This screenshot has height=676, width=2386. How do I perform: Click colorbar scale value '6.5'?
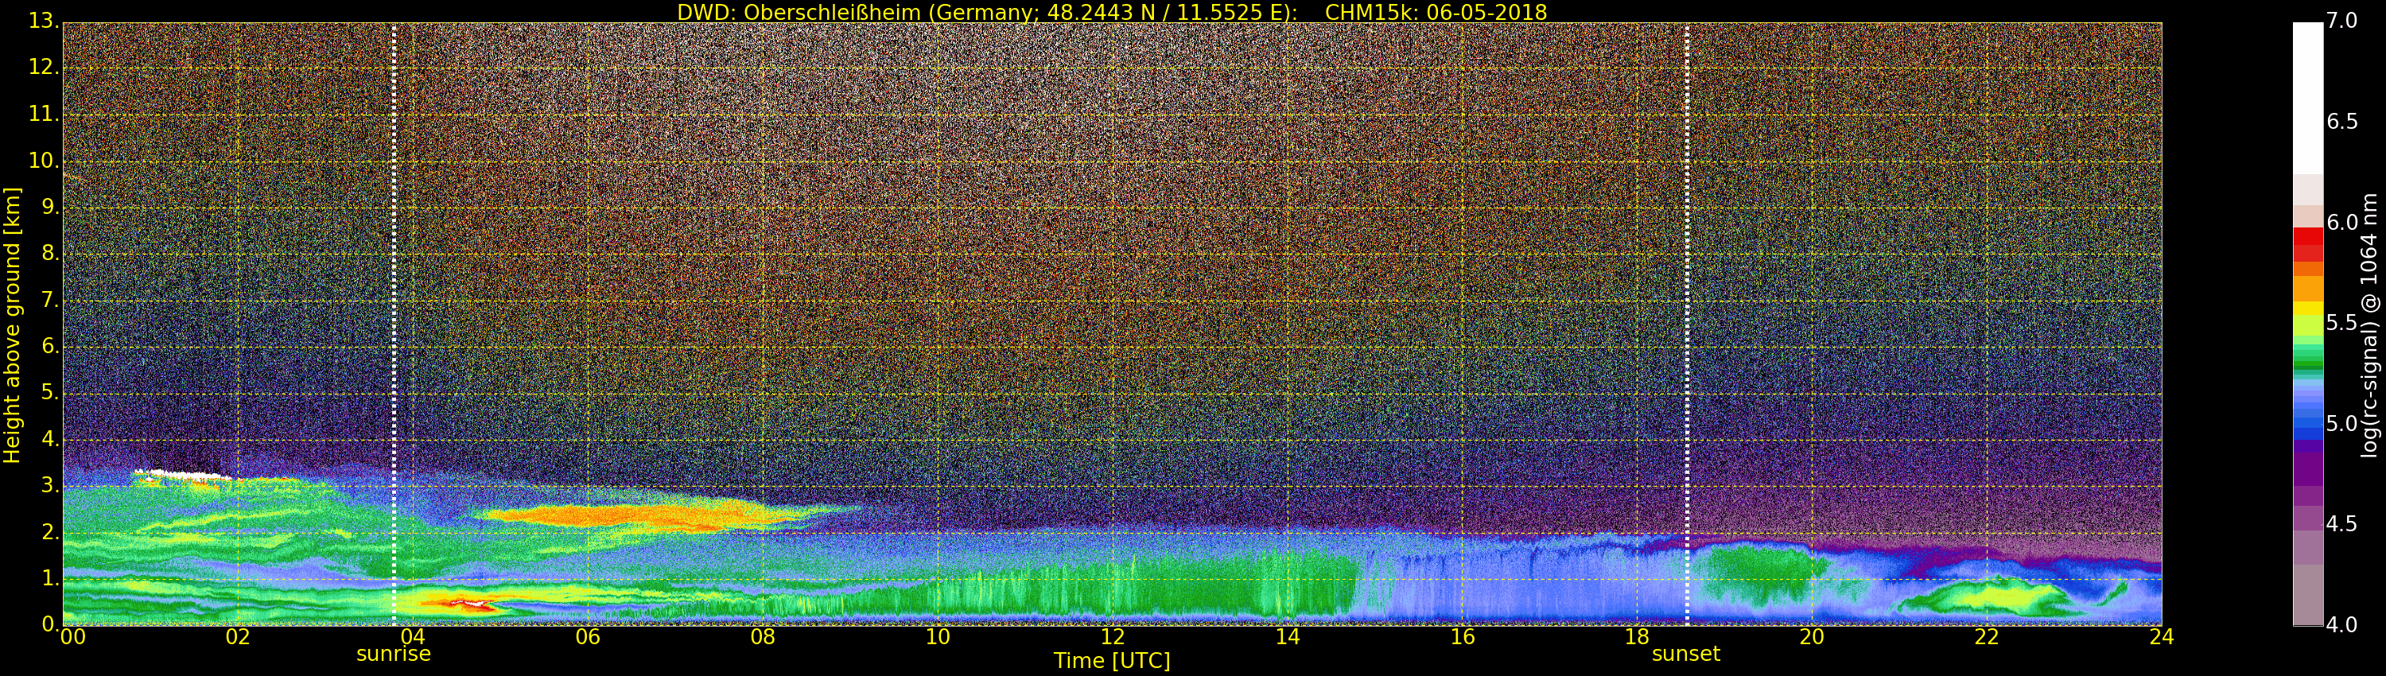click(2341, 122)
